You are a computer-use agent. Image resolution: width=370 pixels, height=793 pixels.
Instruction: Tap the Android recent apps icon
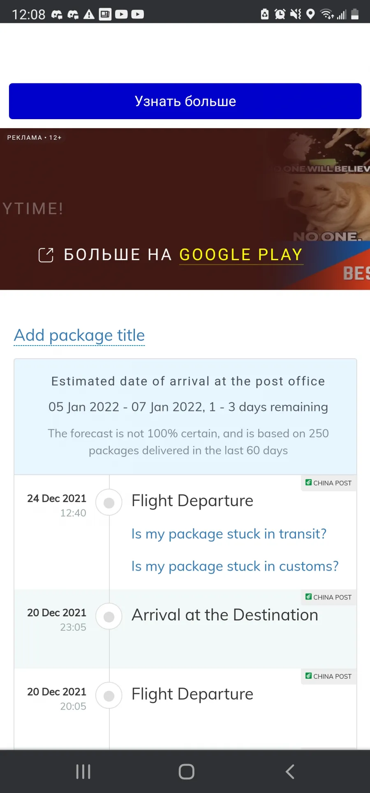point(83,772)
